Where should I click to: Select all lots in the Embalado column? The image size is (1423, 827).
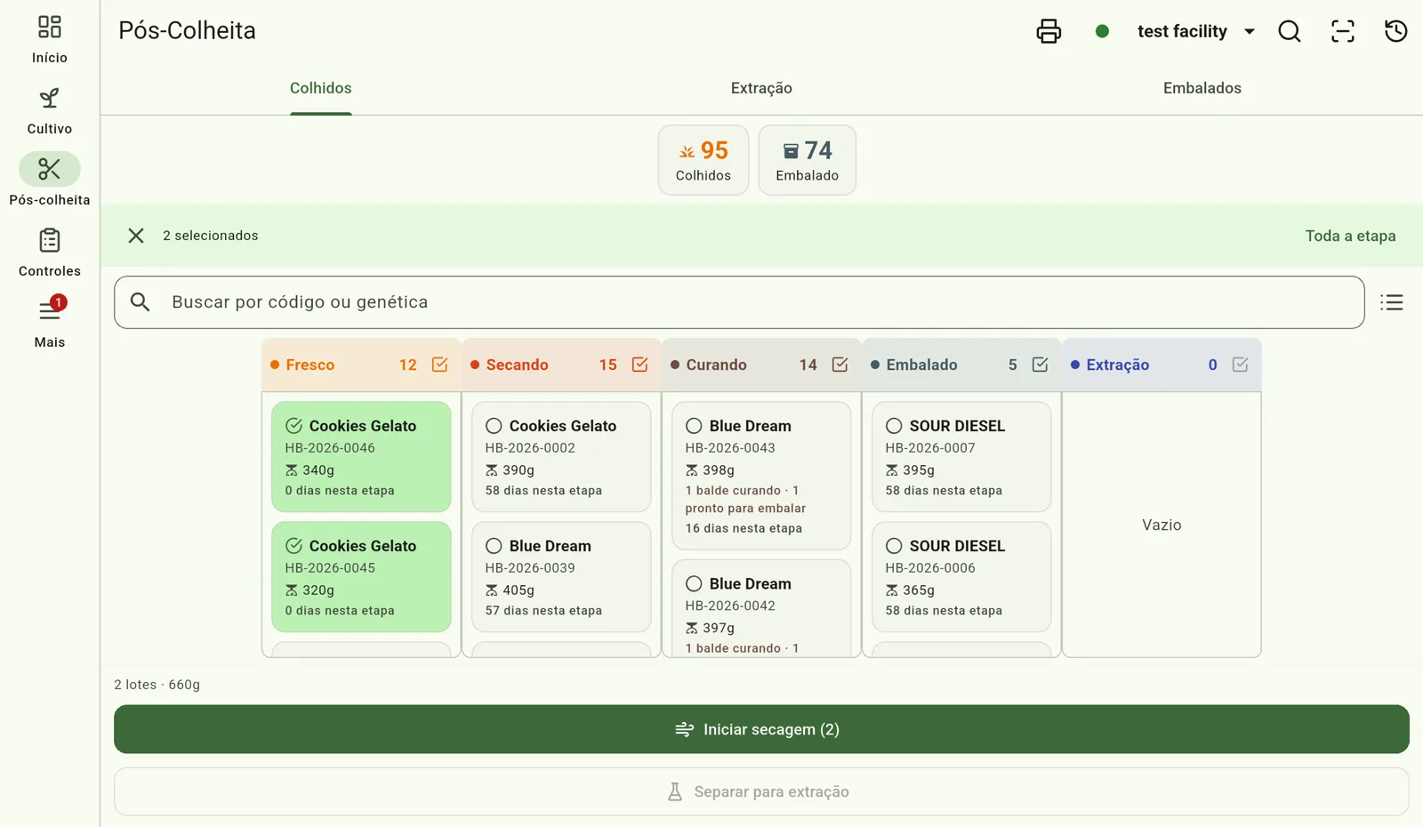(x=1040, y=365)
